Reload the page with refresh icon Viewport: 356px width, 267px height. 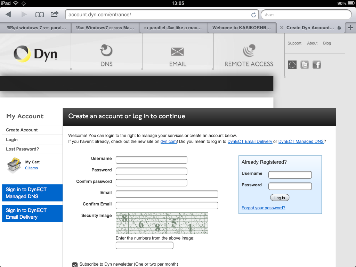[x=253, y=15]
